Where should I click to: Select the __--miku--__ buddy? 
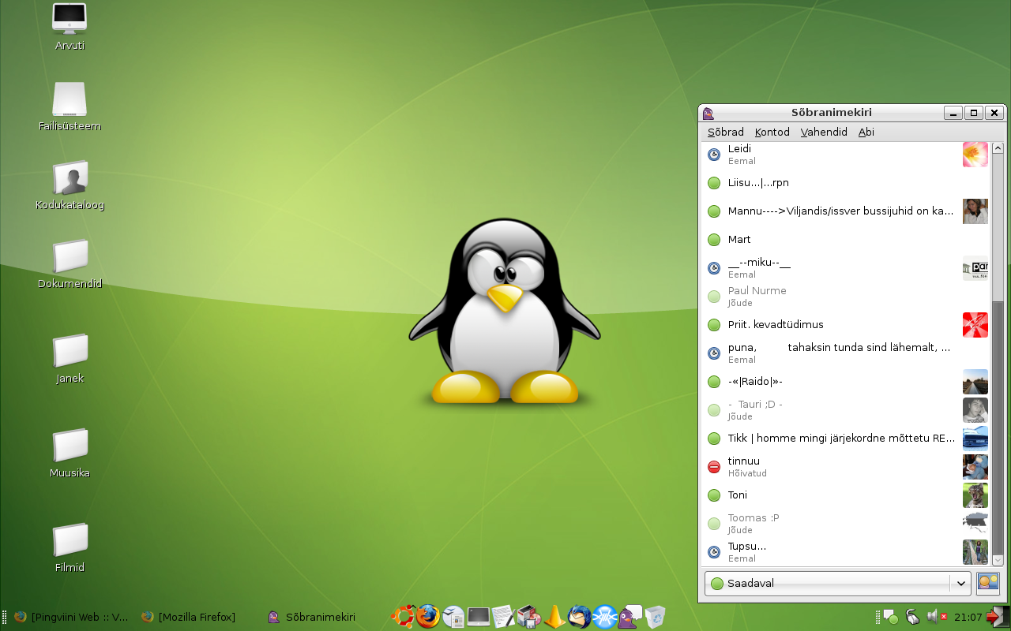pyautogui.click(x=845, y=268)
